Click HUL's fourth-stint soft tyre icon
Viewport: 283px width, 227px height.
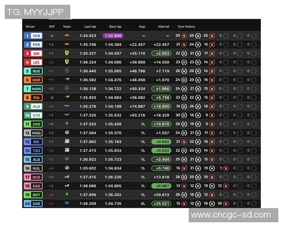[225, 168]
